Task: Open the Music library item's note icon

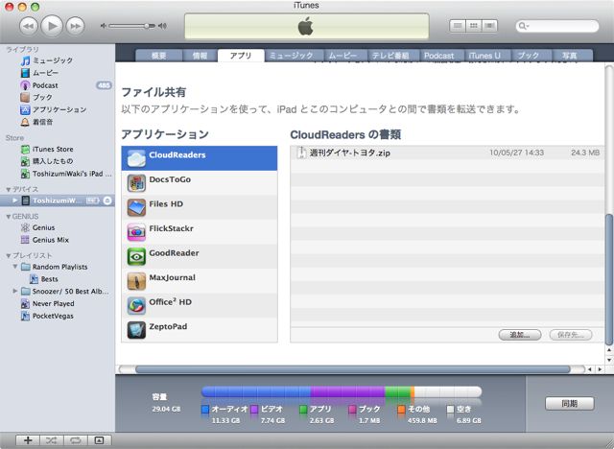Action: [25, 60]
